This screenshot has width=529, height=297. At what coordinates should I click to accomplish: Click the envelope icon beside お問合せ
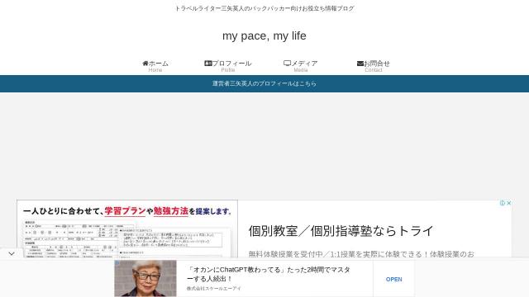tap(360, 64)
